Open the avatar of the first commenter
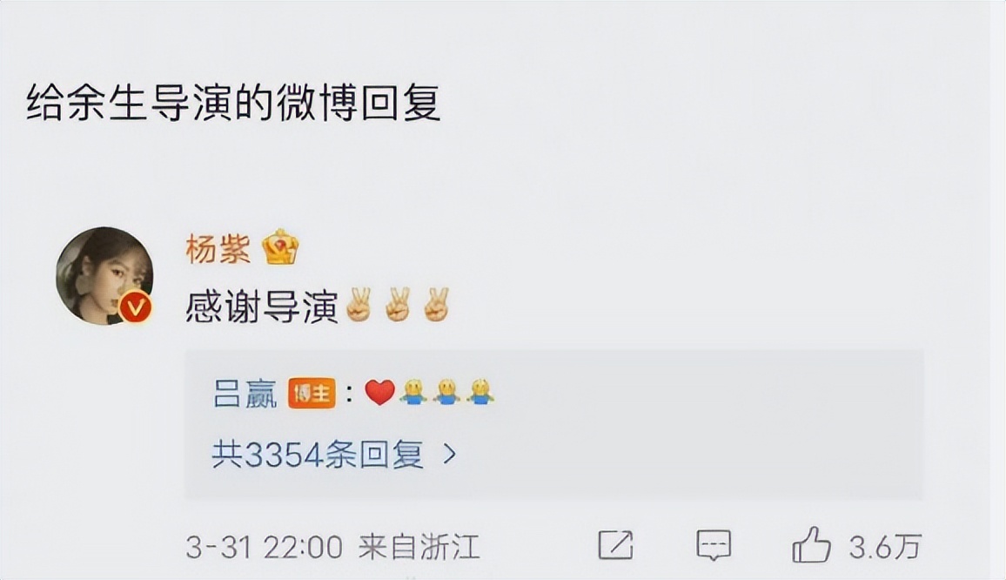 104,275
